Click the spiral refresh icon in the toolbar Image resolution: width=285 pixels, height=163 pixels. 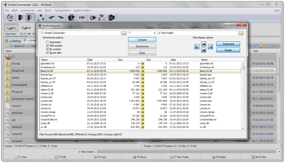pyautogui.click(x=10, y=17)
